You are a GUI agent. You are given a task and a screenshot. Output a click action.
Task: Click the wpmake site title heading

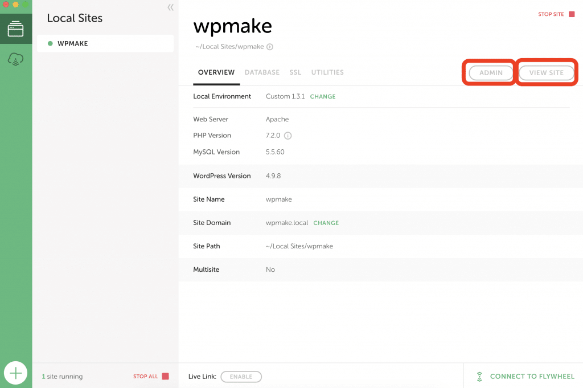[233, 27]
